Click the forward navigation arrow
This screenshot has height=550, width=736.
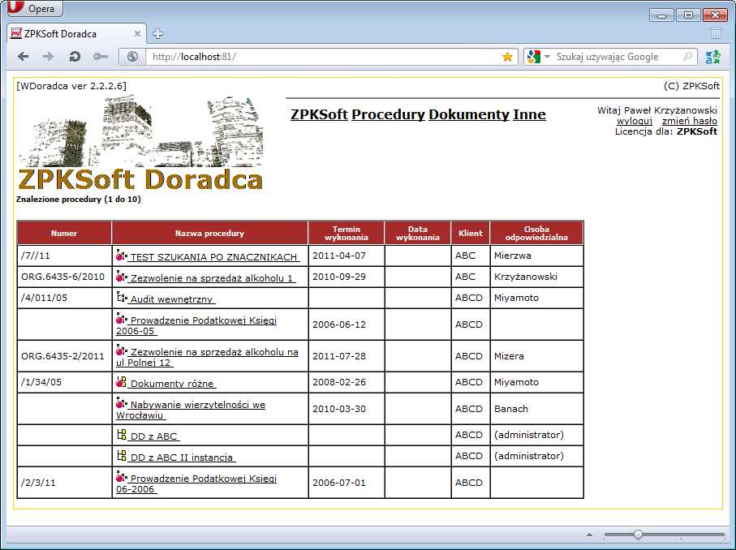click(x=48, y=57)
